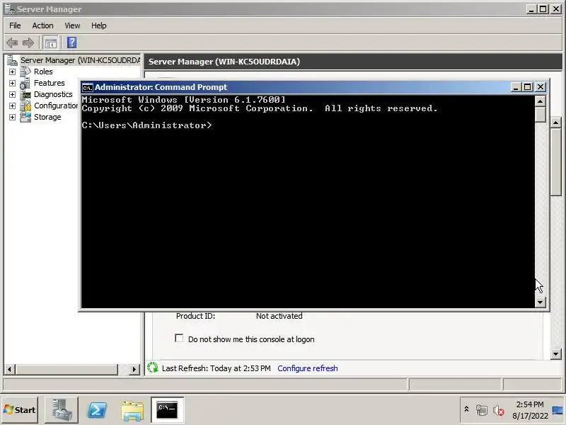
Task: Click the Forward arrow toolbar icon
Action: 28,42
